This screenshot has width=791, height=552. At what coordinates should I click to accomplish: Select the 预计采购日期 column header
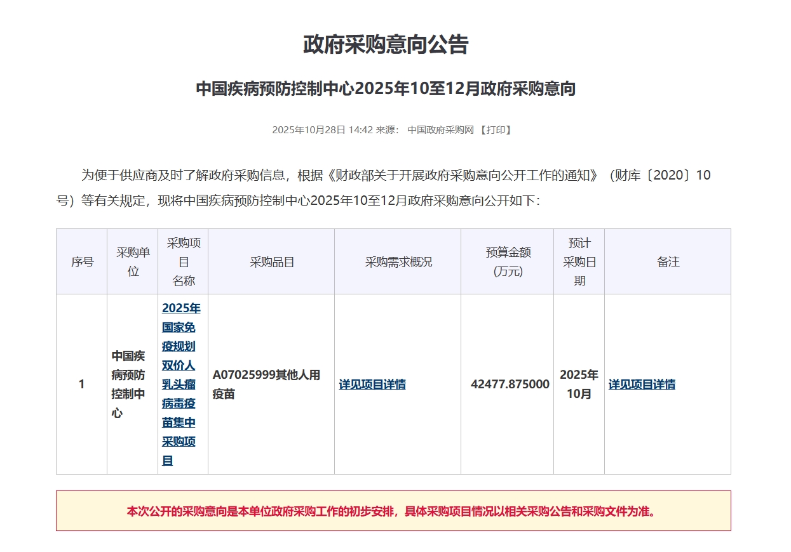click(x=579, y=261)
